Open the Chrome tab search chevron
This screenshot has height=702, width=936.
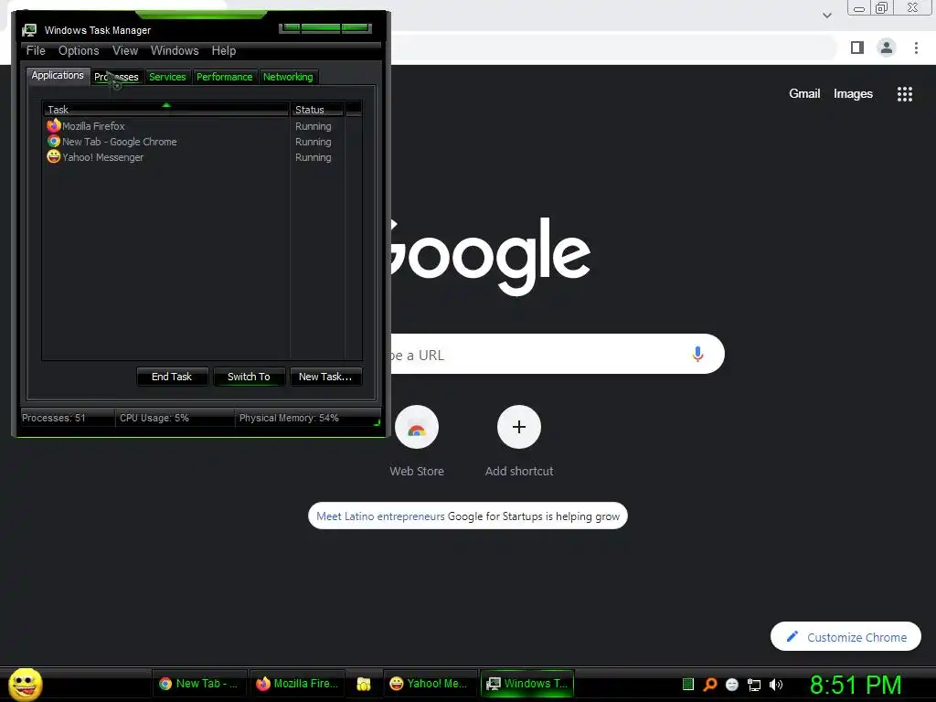click(827, 16)
